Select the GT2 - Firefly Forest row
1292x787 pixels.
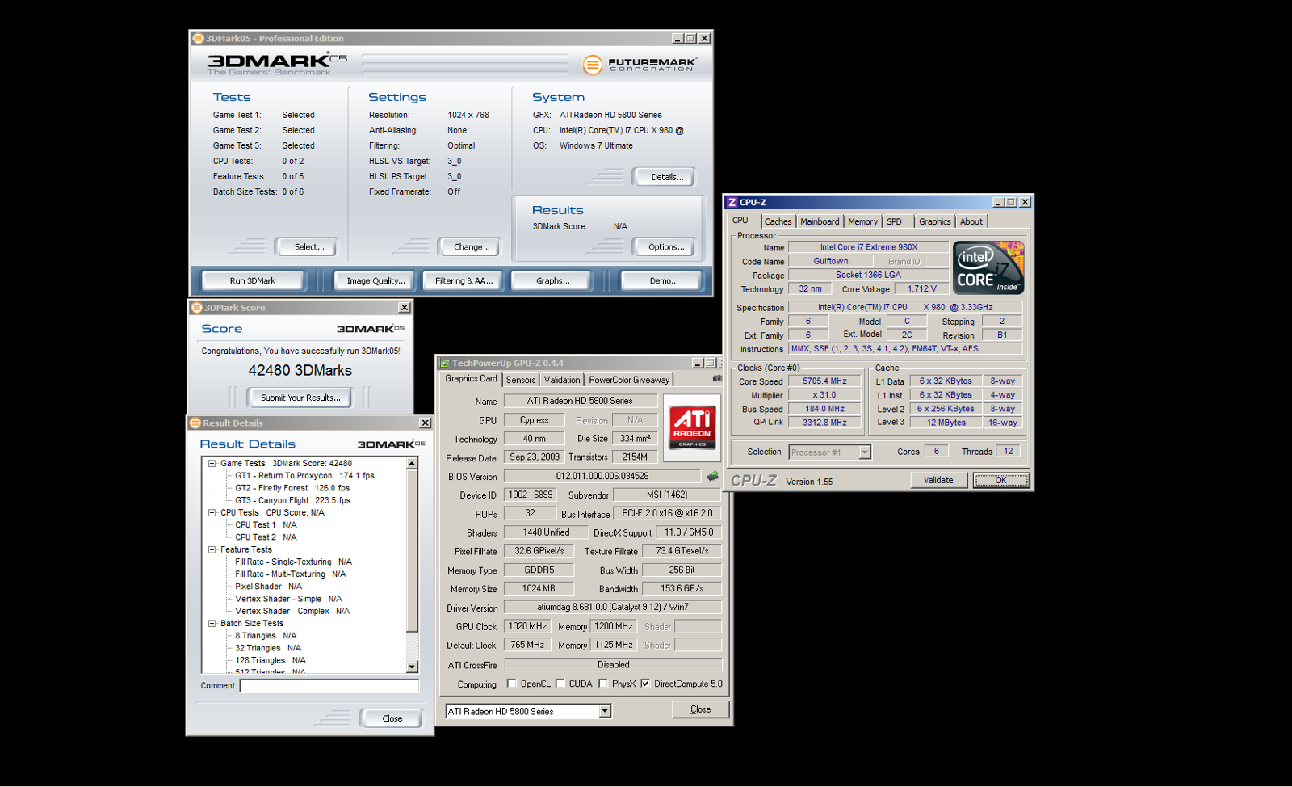292,488
